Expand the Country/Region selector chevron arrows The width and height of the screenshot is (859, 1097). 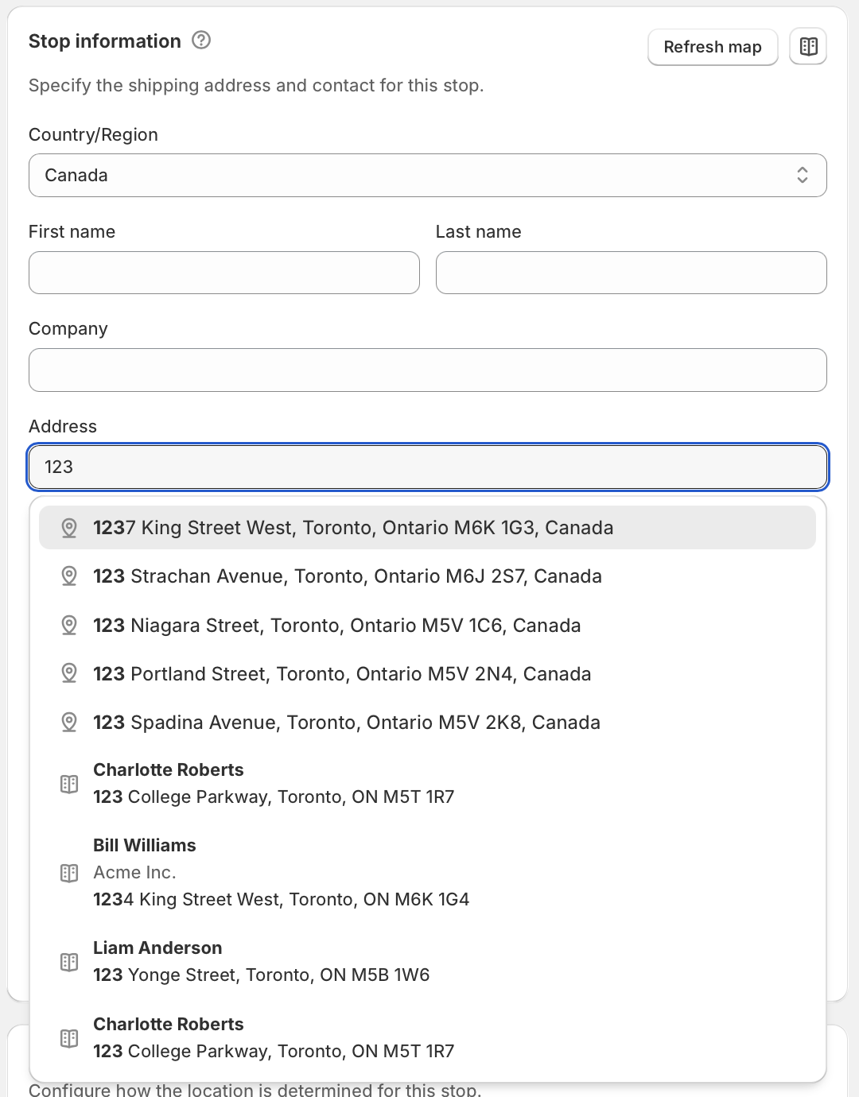(x=803, y=175)
